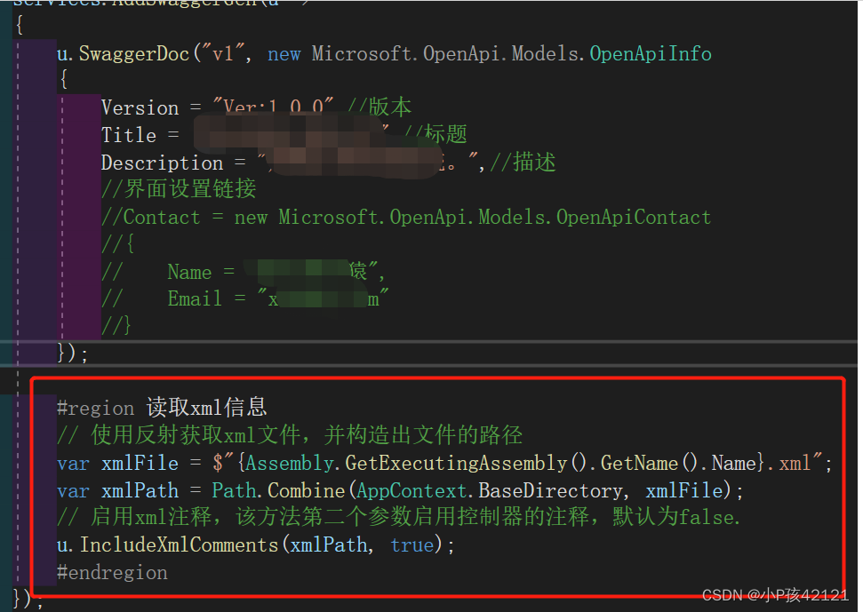Click the Assembly.GetExecutingAssembly call
This screenshot has height=612, width=863.
tap(373, 462)
